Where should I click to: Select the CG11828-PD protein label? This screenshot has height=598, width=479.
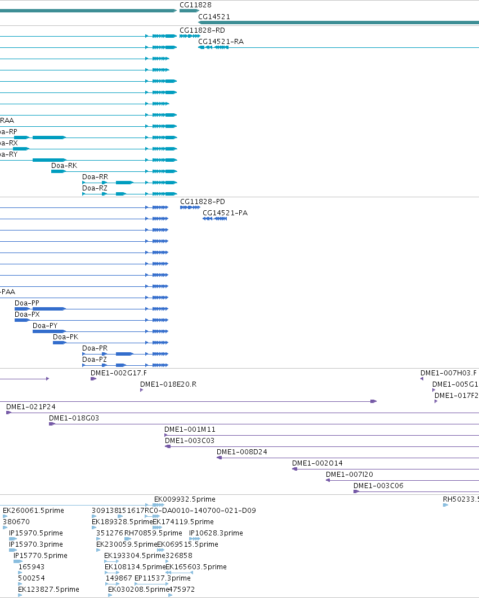coord(203,201)
